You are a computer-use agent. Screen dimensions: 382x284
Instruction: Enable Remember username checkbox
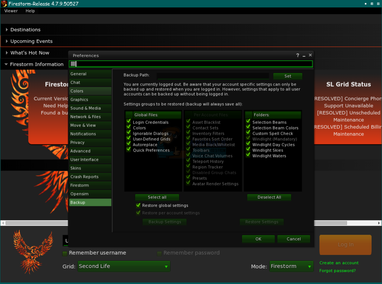(65, 253)
